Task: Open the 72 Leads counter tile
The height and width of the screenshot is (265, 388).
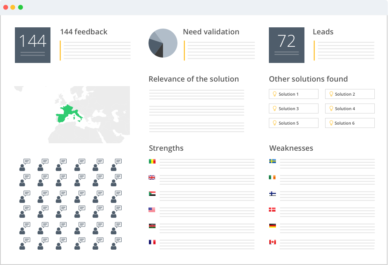Action: 287,45
